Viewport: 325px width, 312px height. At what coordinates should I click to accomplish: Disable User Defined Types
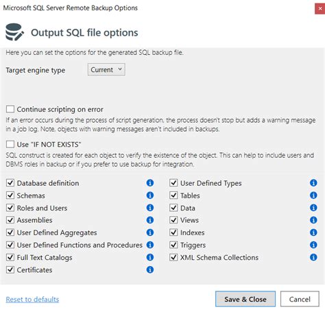173,183
